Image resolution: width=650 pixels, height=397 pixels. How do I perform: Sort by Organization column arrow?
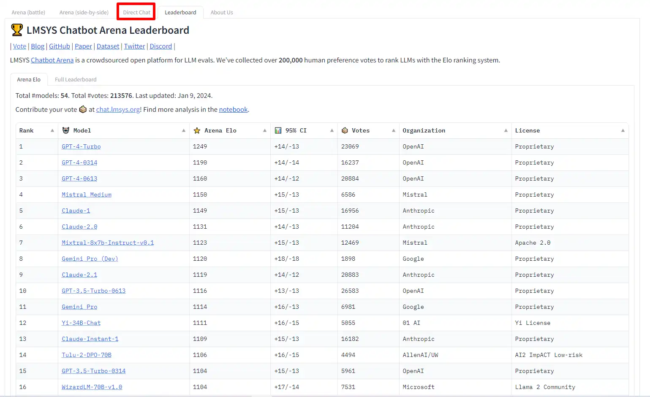(506, 131)
